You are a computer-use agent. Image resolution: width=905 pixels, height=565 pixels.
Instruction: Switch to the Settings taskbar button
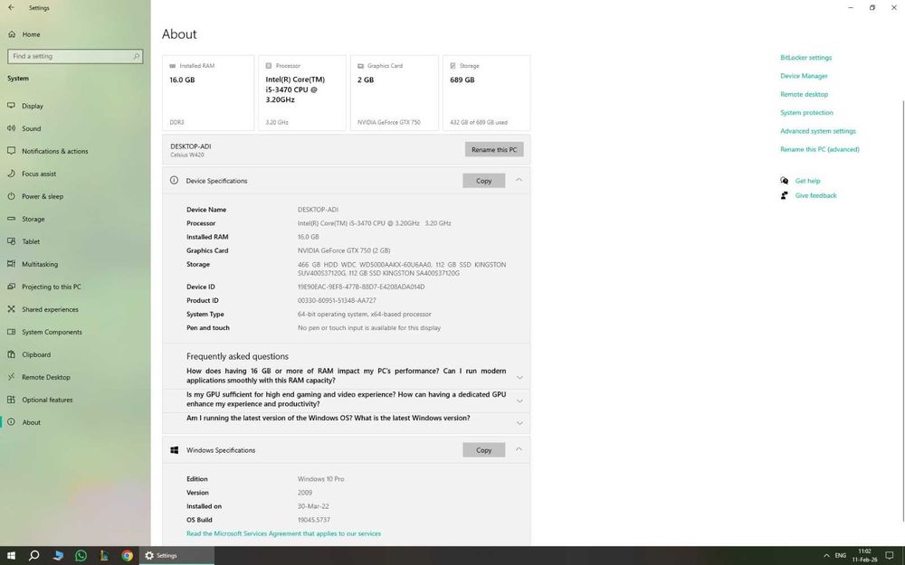click(176, 556)
